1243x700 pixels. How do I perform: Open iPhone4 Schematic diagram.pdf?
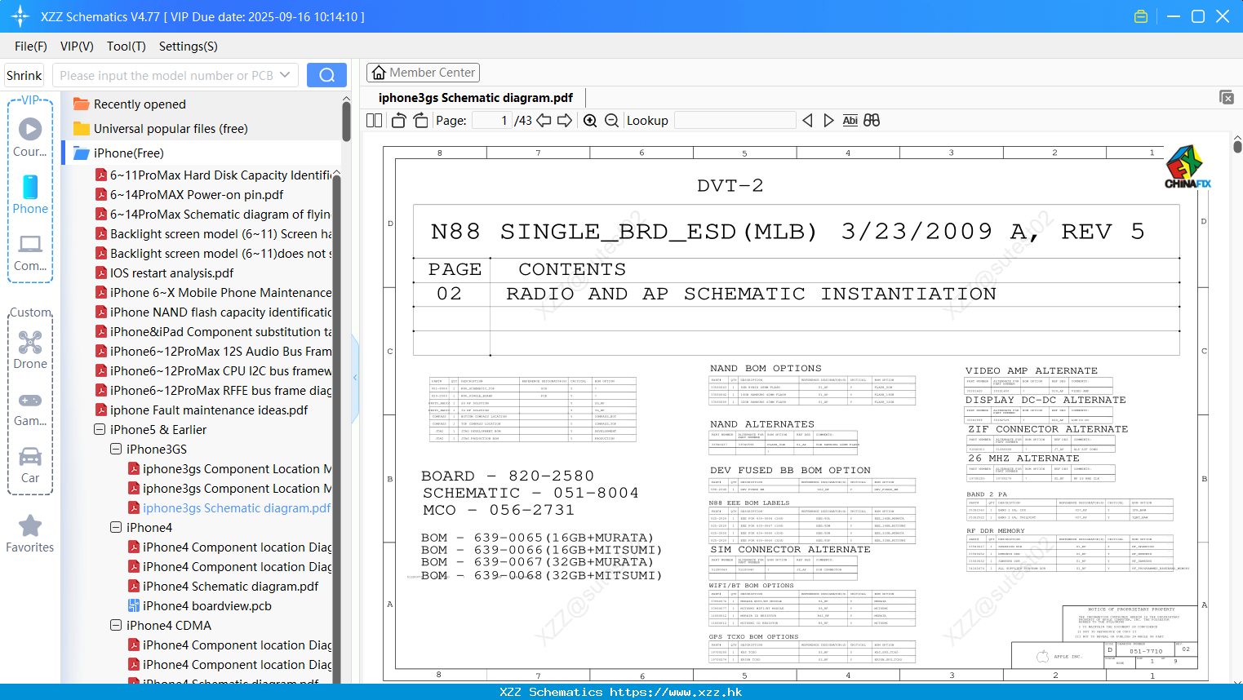pyautogui.click(x=230, y=587)
